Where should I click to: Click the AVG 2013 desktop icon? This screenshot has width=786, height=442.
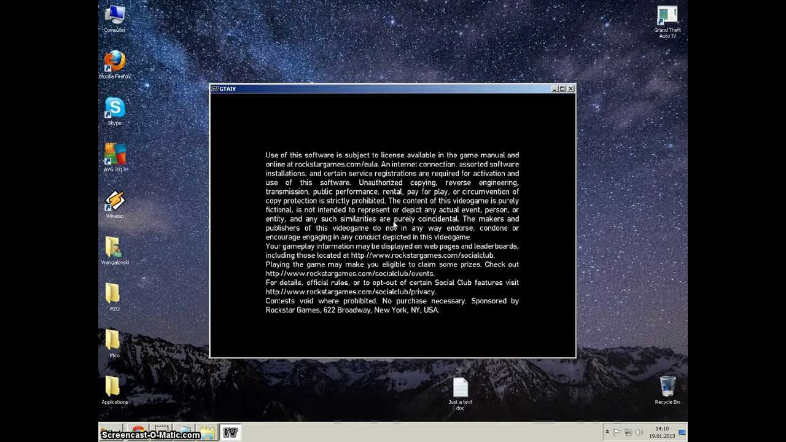(115, 158)
